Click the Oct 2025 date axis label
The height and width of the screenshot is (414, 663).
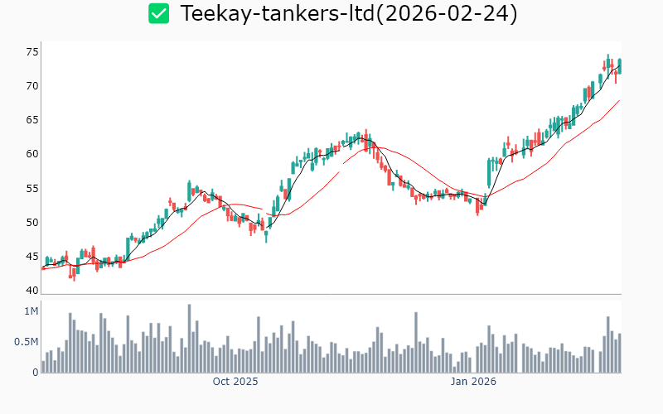[x=235, y=382]
